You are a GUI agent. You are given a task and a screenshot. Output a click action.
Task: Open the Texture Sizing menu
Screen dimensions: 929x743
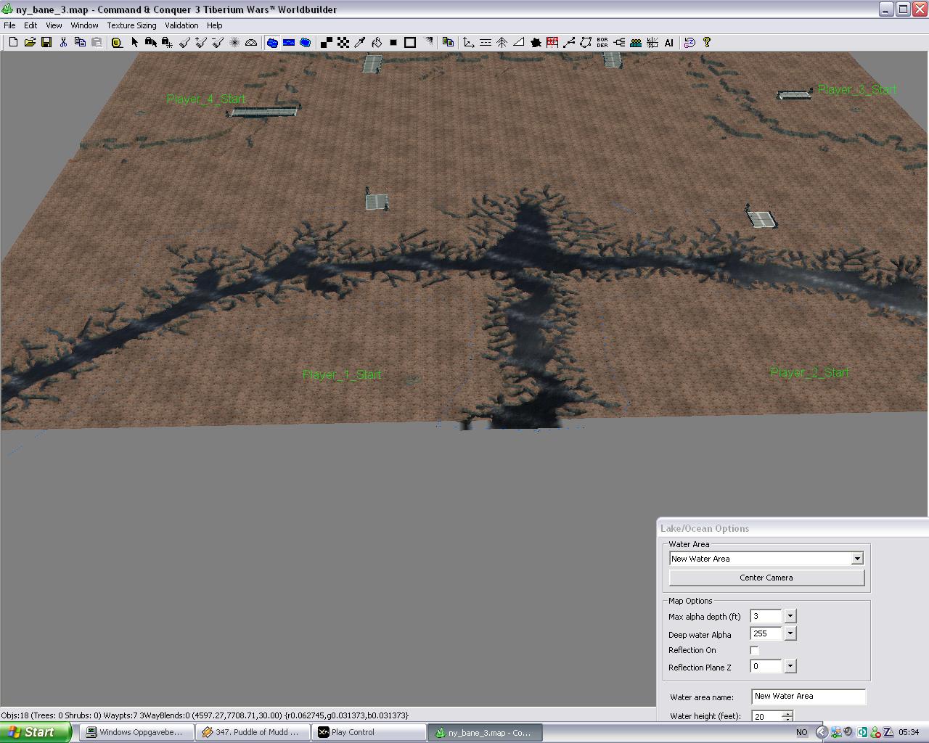pos(131,25)
